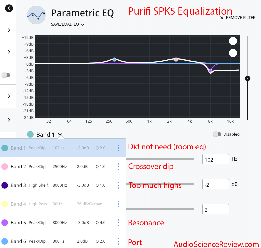The width and height of the screenshot is (261, 248).
Task: Click pink Band 2 color dot
Action: [5, 167]
